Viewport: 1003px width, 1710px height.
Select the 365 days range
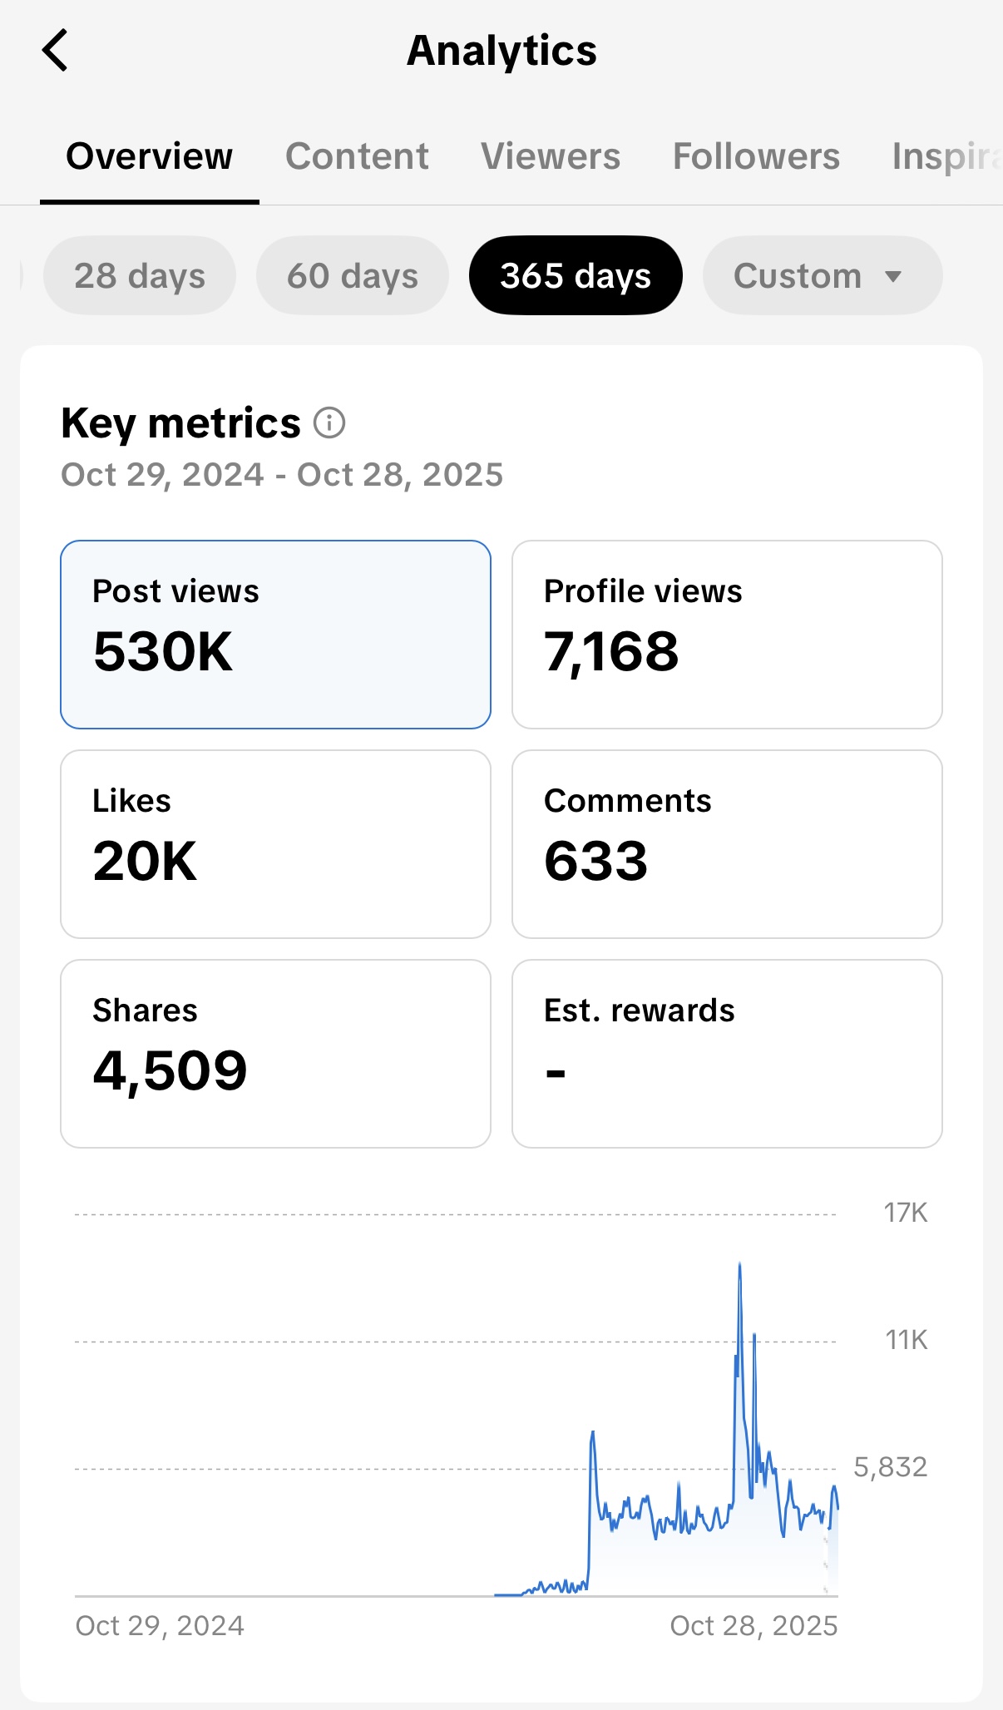point(576,276)
